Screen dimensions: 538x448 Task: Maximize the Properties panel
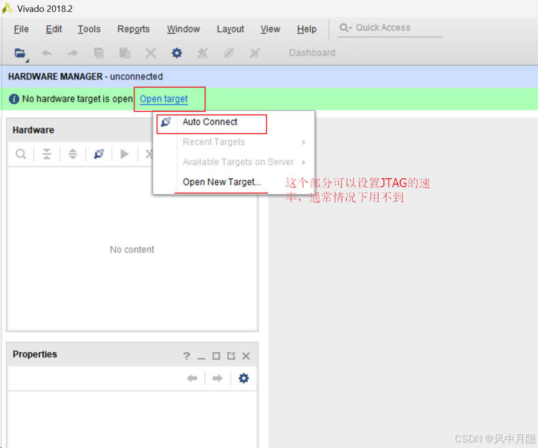[x=216, y=356]
